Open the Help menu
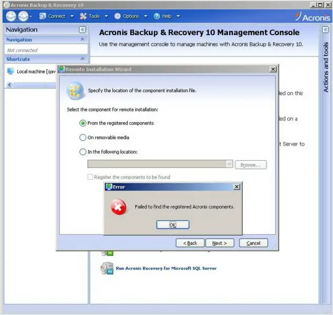Screen dimensions: 333x315 tap(167, 16)
